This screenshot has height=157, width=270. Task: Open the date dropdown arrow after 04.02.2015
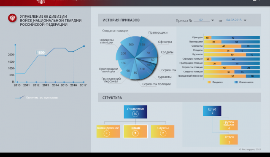[x=245, y=21]
